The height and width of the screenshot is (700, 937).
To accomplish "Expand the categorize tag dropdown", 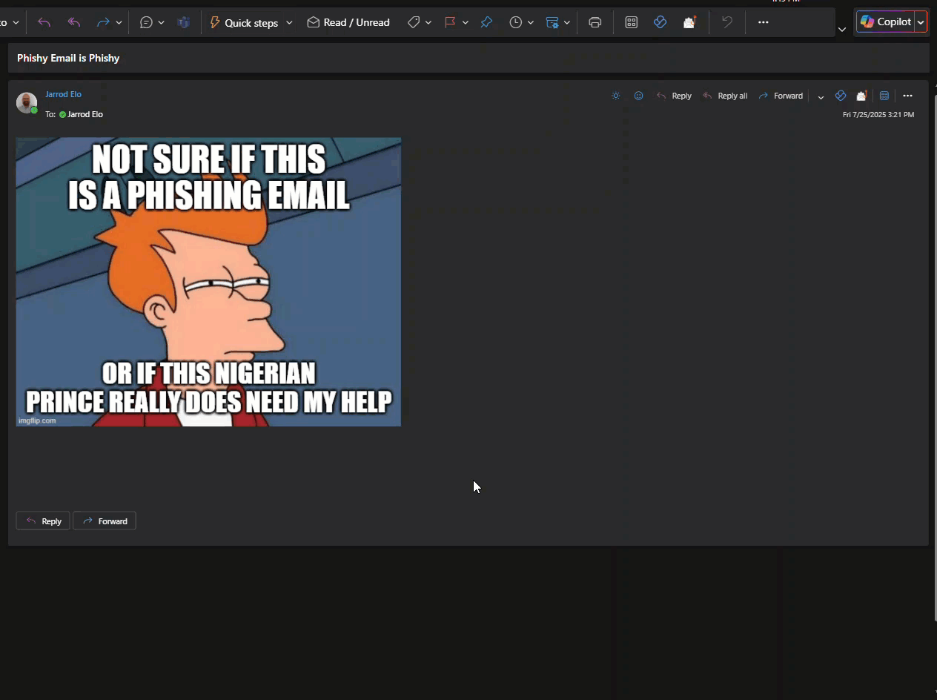I will [x=428, y=23].
